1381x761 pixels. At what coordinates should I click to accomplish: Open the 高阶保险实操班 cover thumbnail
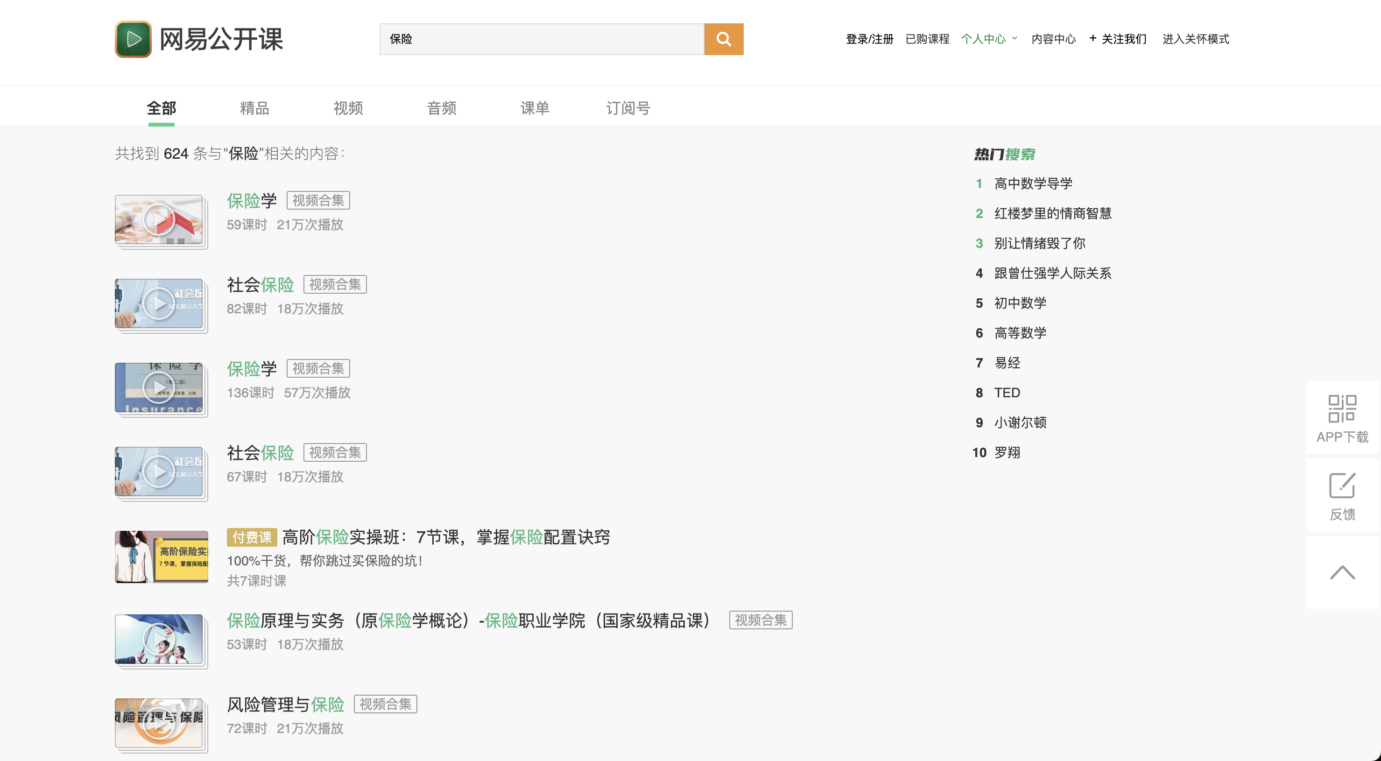162,557
